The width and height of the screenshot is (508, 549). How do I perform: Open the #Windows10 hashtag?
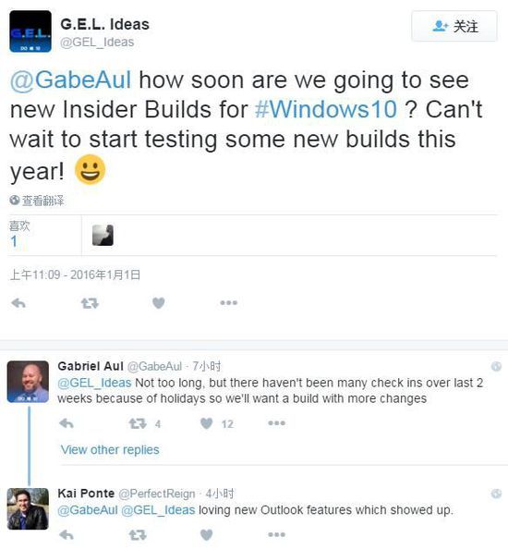(x=326, y=109)
